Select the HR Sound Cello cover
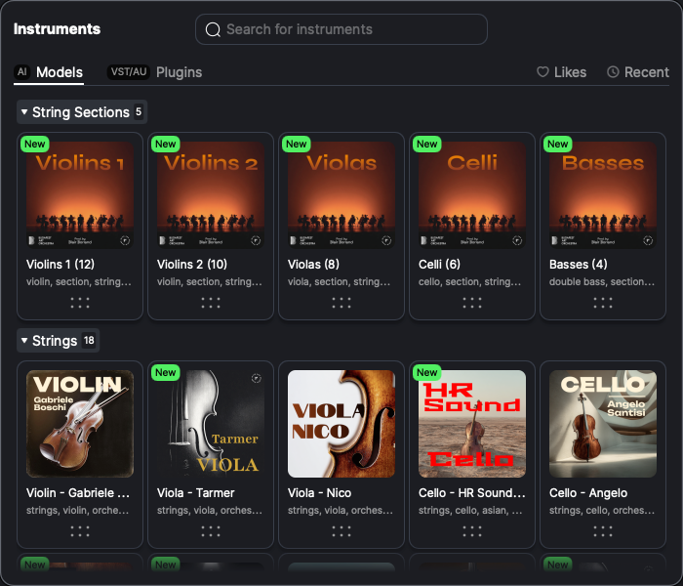Image resolution: width=683 pixels, height=586 pixels. coord(471,423)
